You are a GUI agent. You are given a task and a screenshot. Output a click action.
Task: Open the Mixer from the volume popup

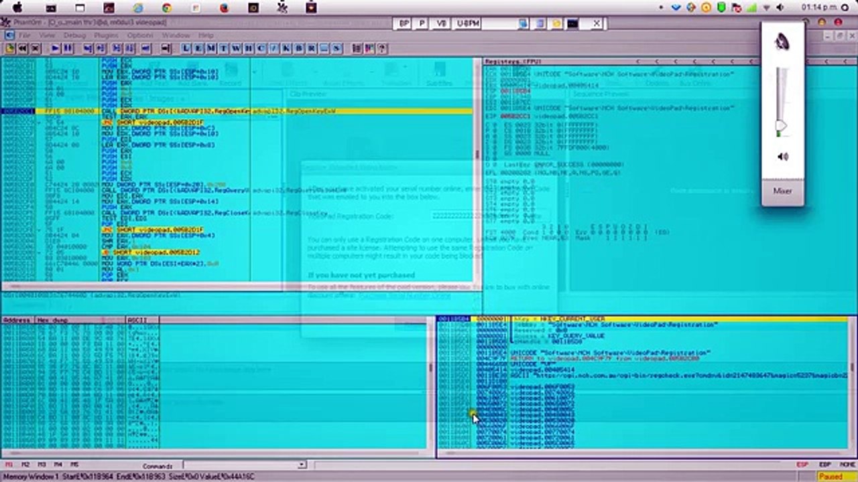(x=782, y=191)
